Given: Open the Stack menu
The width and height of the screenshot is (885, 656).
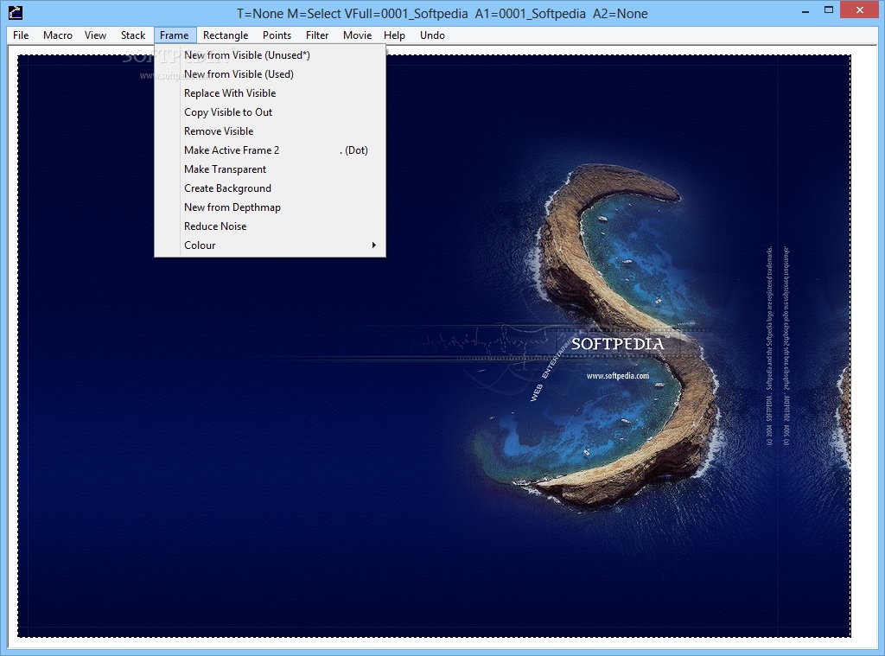Looking at the screenshot, I should point(132,35).
